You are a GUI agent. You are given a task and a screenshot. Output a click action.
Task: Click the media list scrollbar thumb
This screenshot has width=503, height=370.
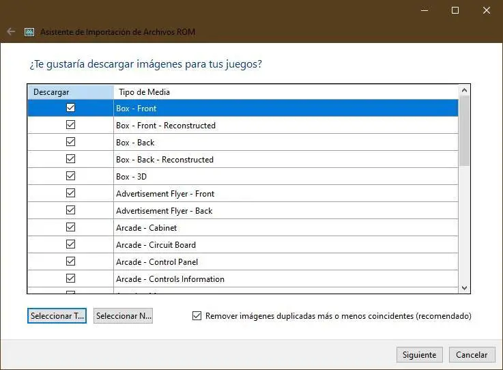[x=464, y=130]
